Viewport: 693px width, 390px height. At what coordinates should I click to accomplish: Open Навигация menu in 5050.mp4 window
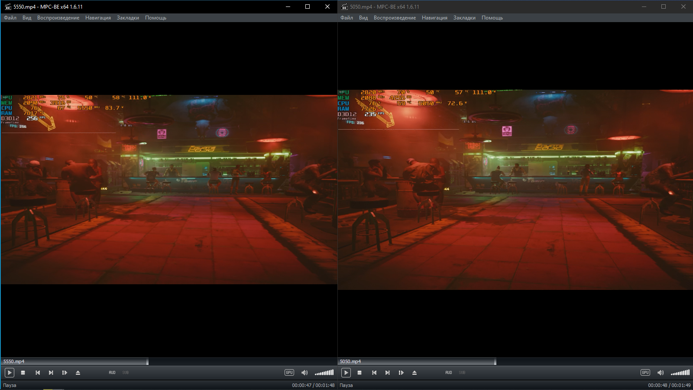(x=434, y=18)
